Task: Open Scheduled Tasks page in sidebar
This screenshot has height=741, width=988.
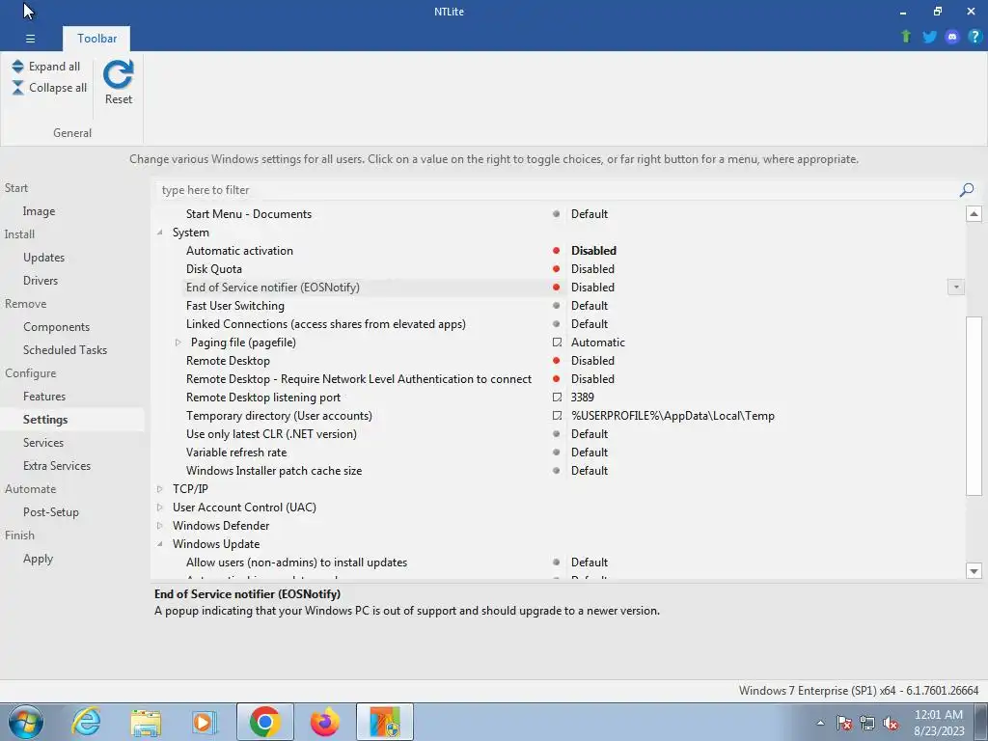Action: click(x=65, y=349)
